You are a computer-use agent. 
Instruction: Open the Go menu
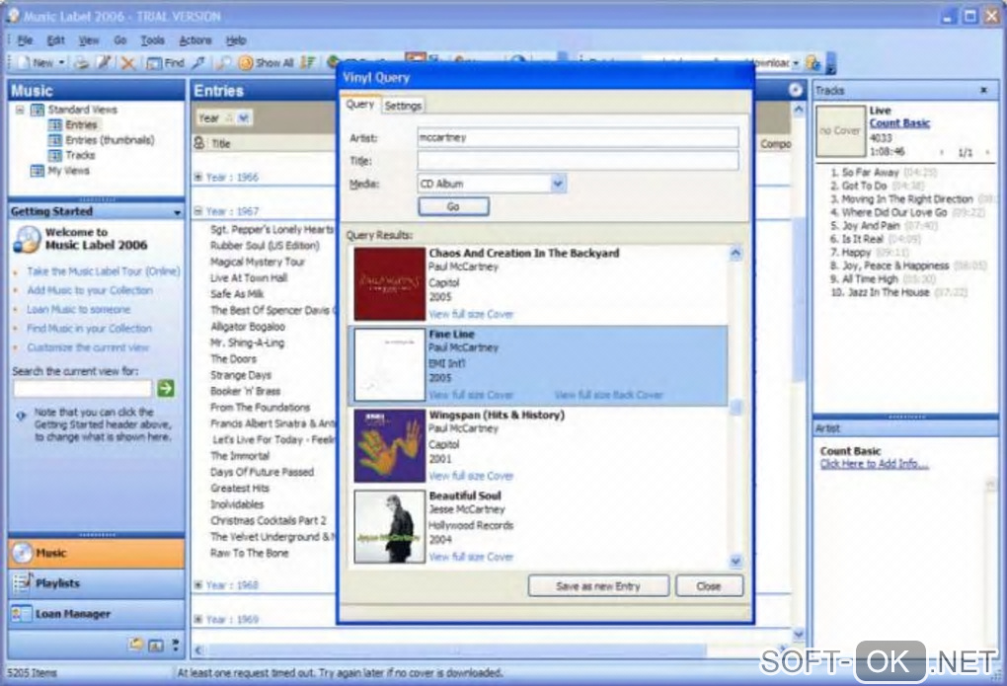click(x=120, y=40)
